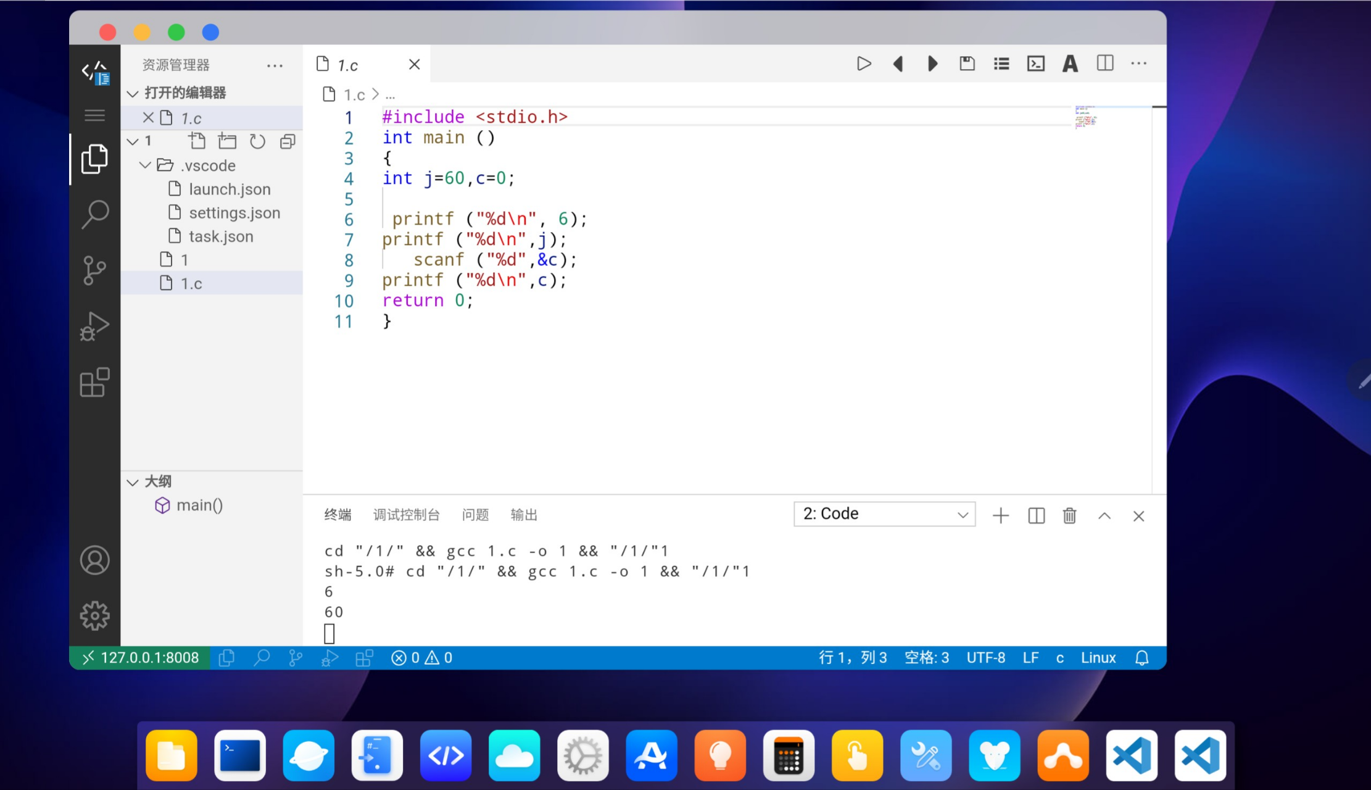Open Extensions in the activity bar
The image size is (1371, 790).
coord(94,382)
